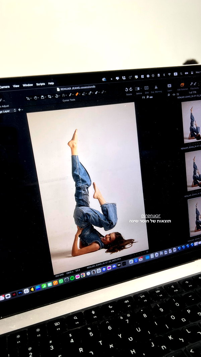201x357 pixels.
Task: Open InDesign from the Dock
Action: click(14, 294)
